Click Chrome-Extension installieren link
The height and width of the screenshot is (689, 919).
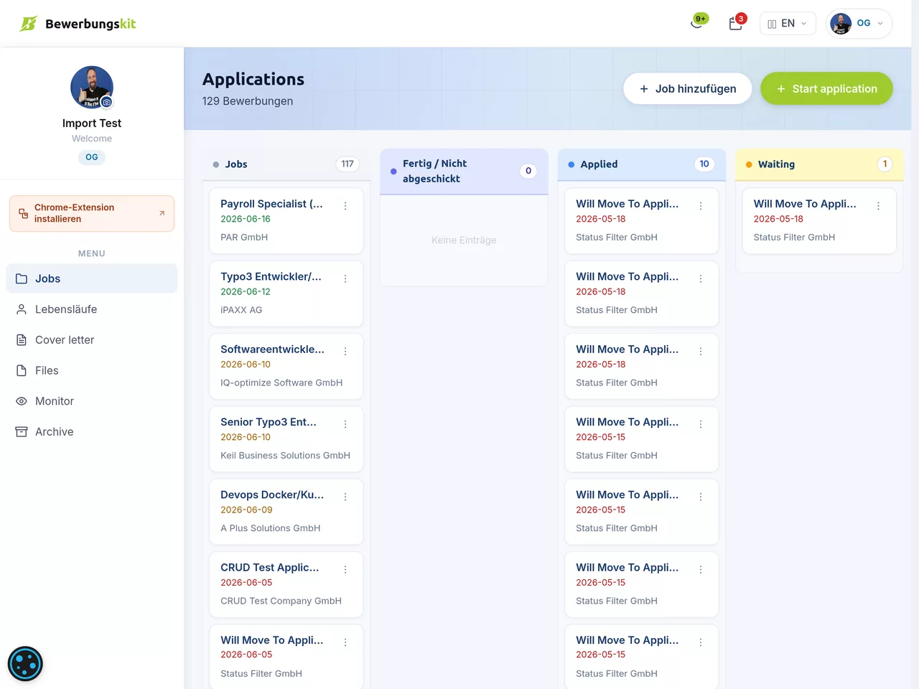pyautogui.click(x=92, y=214)
